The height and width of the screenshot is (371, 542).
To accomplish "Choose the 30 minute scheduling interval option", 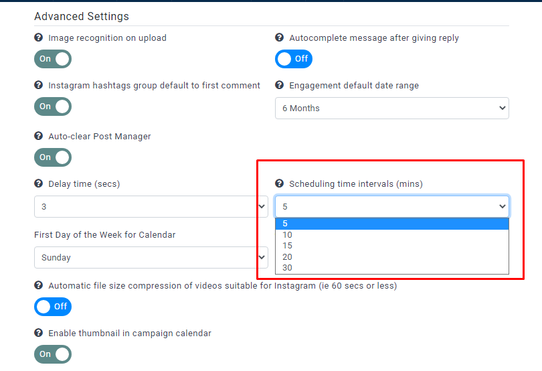I will pos(288,268).
